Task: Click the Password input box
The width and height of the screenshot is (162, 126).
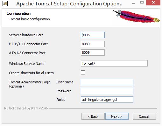Action: coord(107,91)
